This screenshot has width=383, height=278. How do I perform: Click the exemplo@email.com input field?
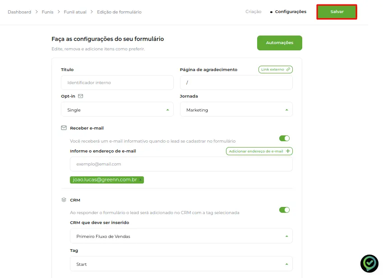pos(181,164)
